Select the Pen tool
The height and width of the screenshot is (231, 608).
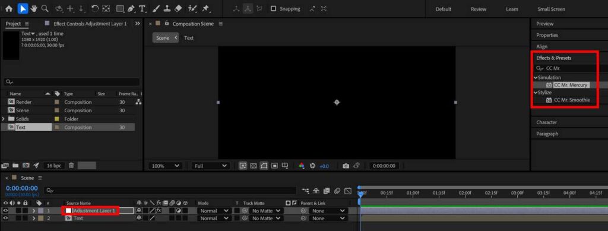point(131,8)
